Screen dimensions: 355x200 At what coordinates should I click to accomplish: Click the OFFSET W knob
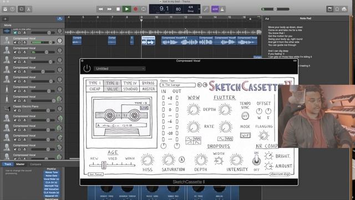[x=259, y=111]
